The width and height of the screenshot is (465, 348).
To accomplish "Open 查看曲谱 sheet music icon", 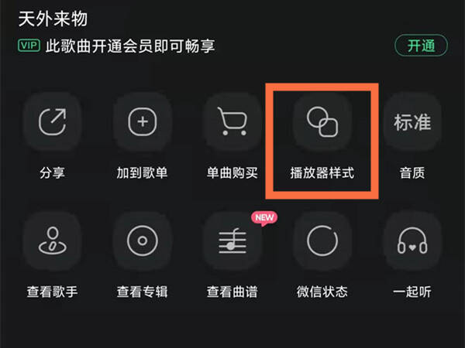I will [232, 241].
